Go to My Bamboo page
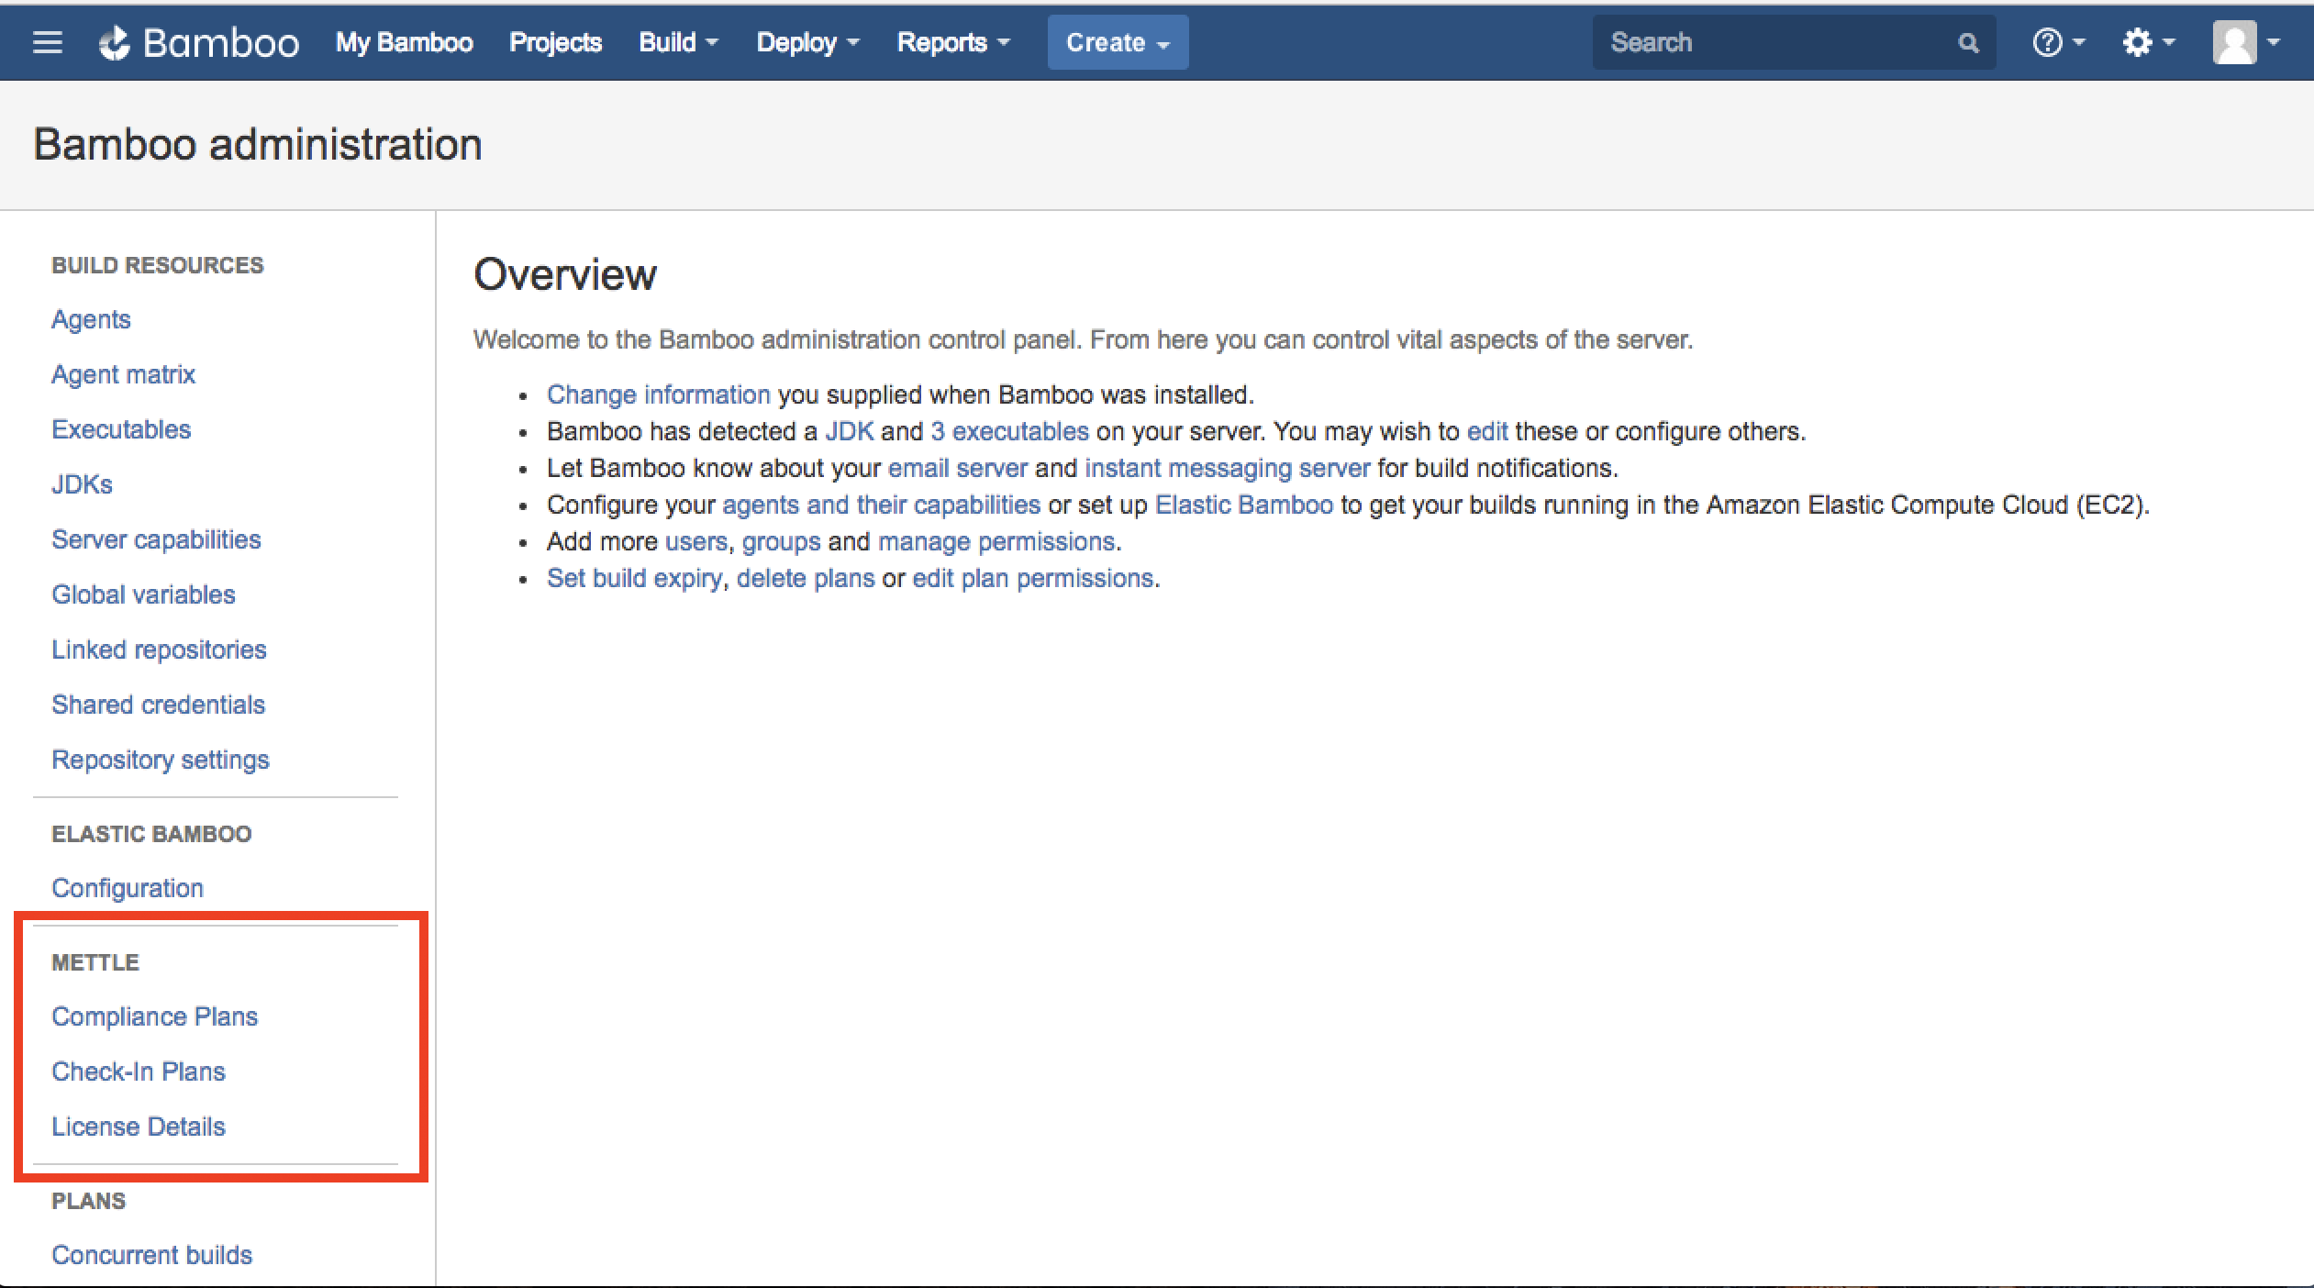The image size is (2314, 1288). (404, 42)
